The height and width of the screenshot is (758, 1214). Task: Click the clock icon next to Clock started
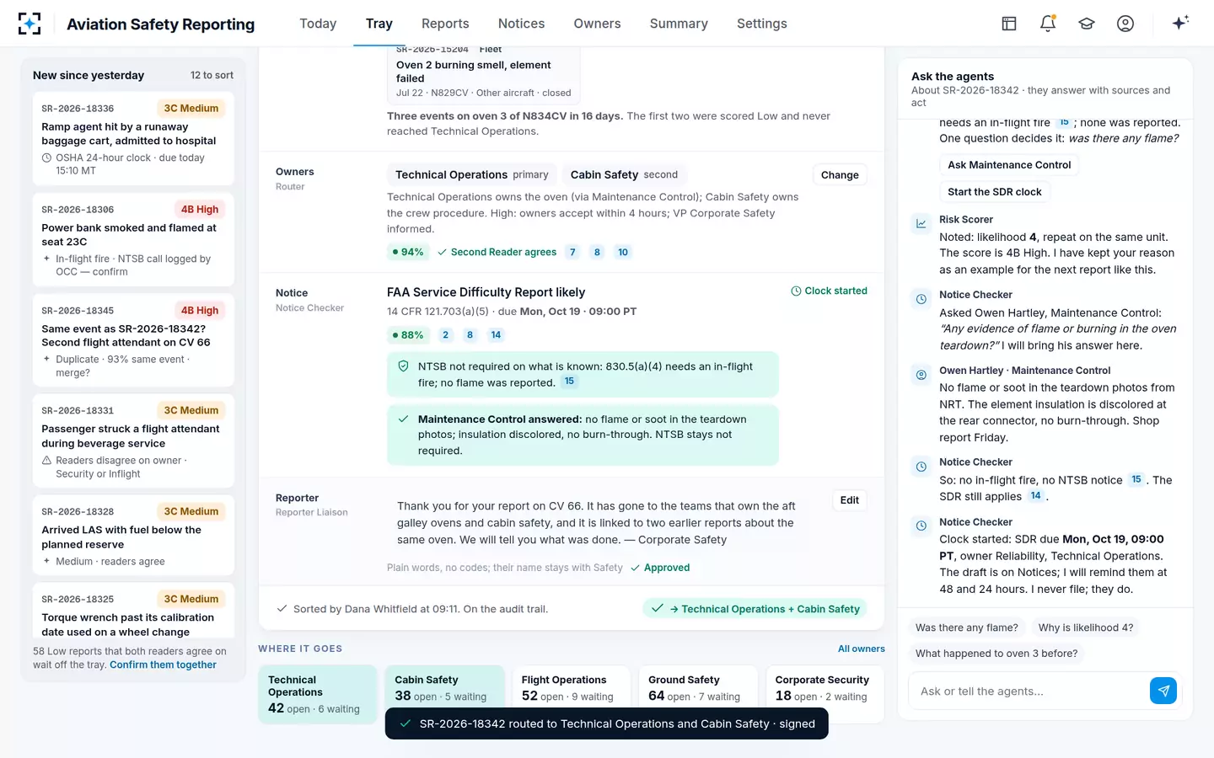(796, 291)
